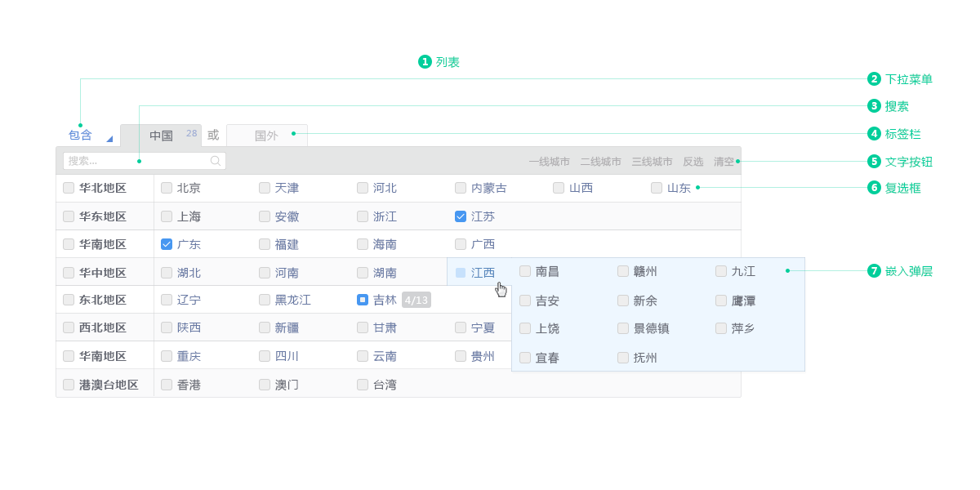Viewport: 980px width, 490px height.
Task: Select the 陕西 checkbox
Action: (167, 327)
